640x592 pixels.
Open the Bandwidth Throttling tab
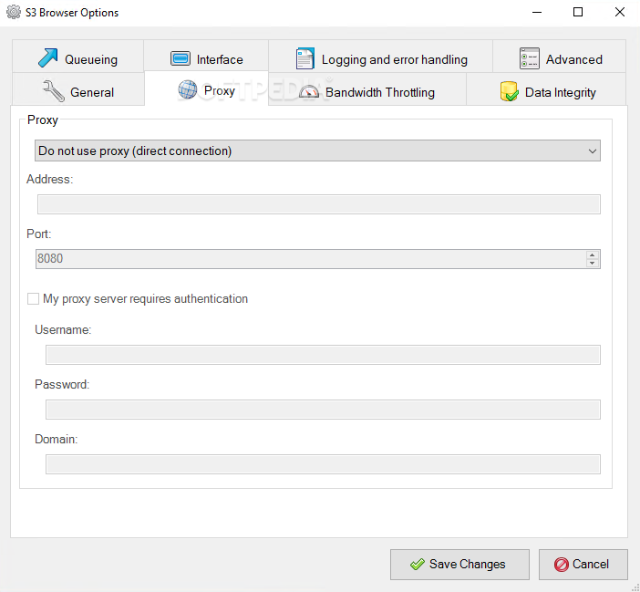tap(366, 89)
